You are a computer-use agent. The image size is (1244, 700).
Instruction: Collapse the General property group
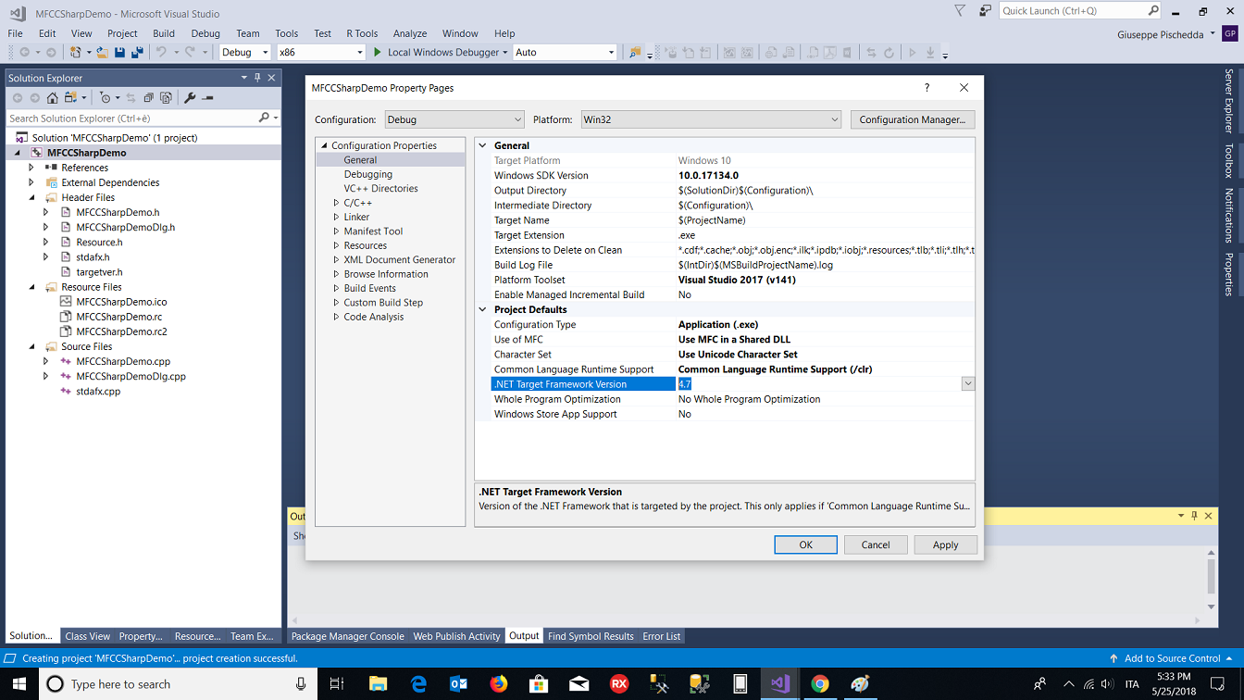click(x=482, y=145)
